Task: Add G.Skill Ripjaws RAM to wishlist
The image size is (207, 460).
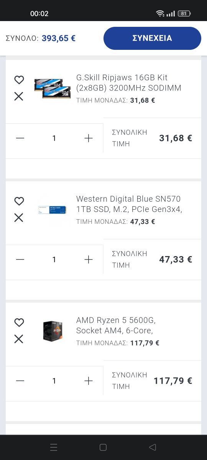Action: coord(19,80)
